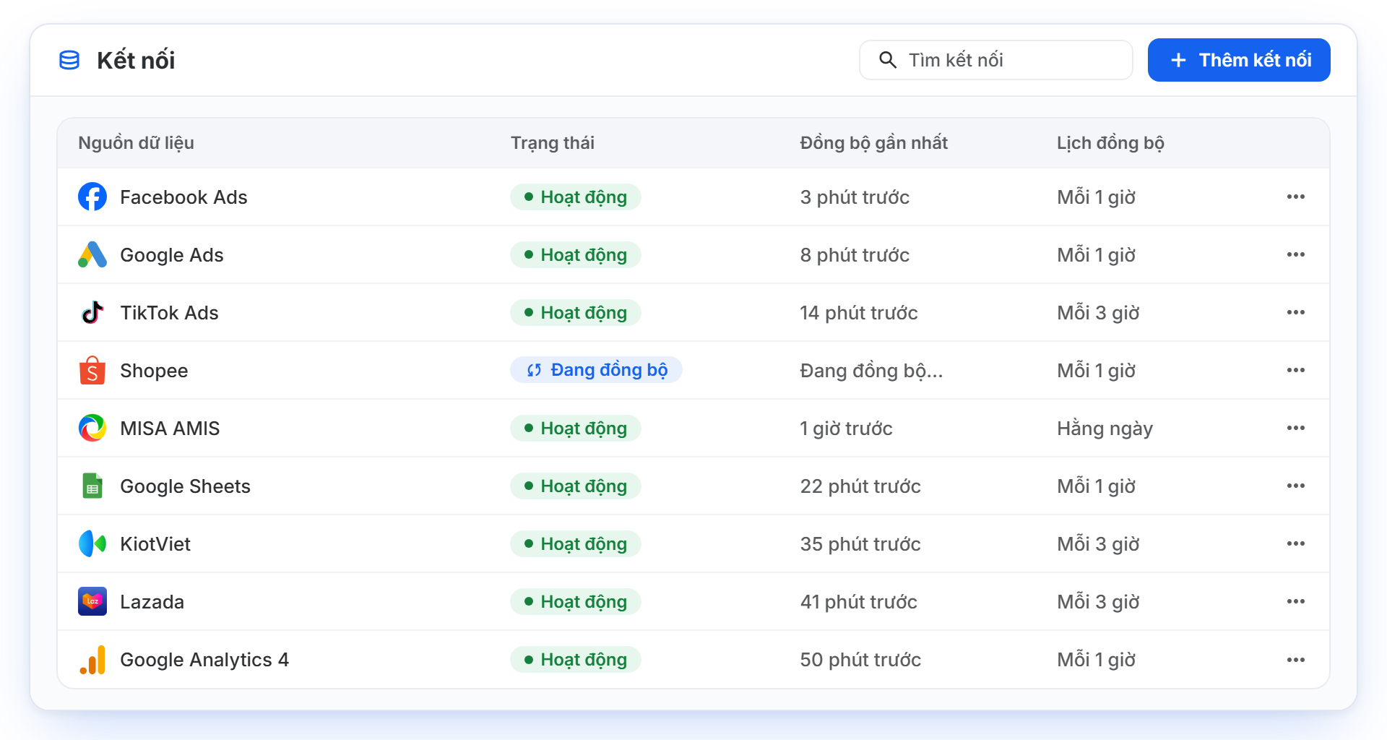Open more options for Google Ads row
This screenshot has width=1387, height=740.
(1296, 254)
